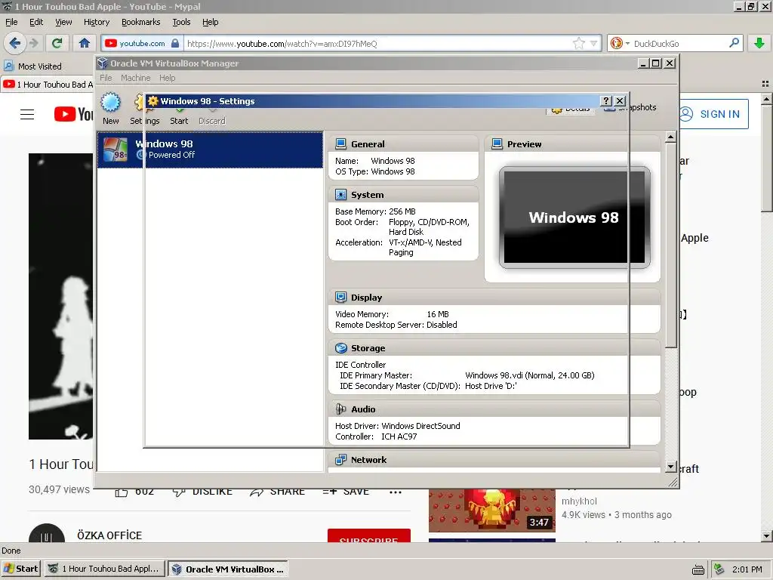Click the VirtualBox Discard toolbar item
This screenshot has width=773, height=580.
click(x=212, y=116)
